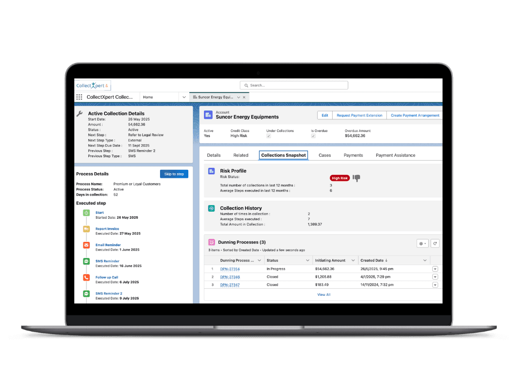Open the Start executed step link
This screenshot has width=517, height=387.
coord(99,213)
